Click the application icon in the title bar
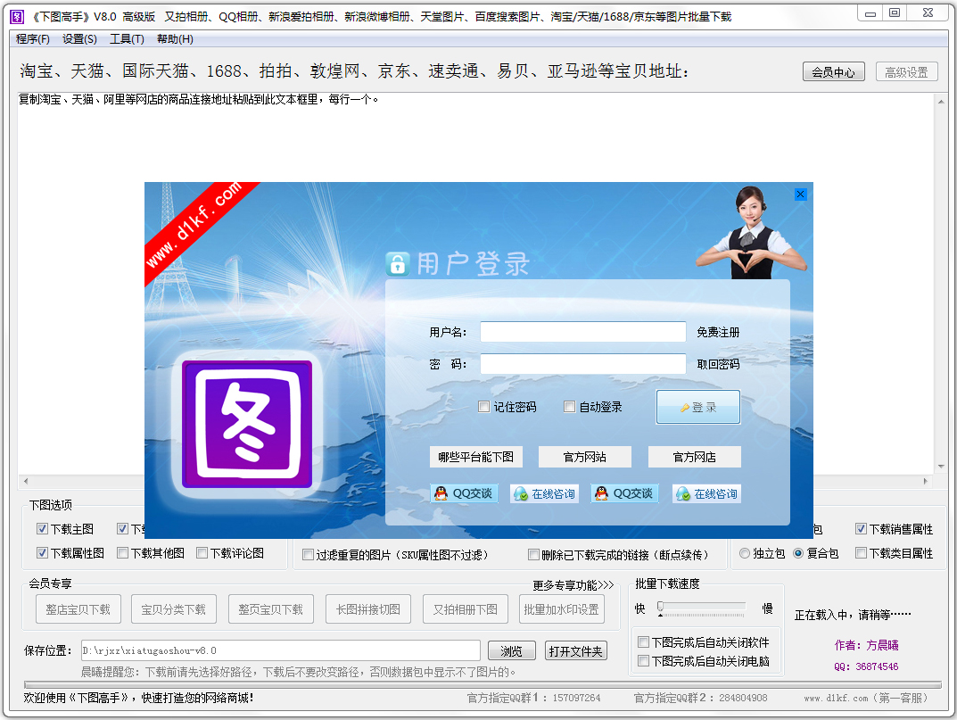The height and width of the screenshot is (720, 957). coord(16,14)
